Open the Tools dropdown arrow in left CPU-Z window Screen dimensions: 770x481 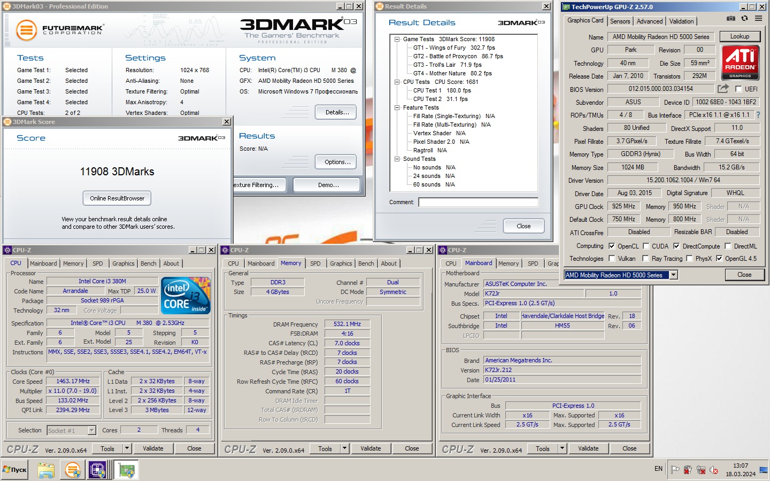(127, 448)
